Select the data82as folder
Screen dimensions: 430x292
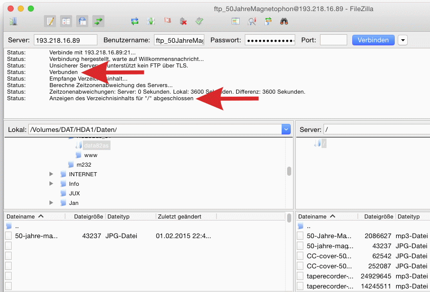[x=96, y=145]
